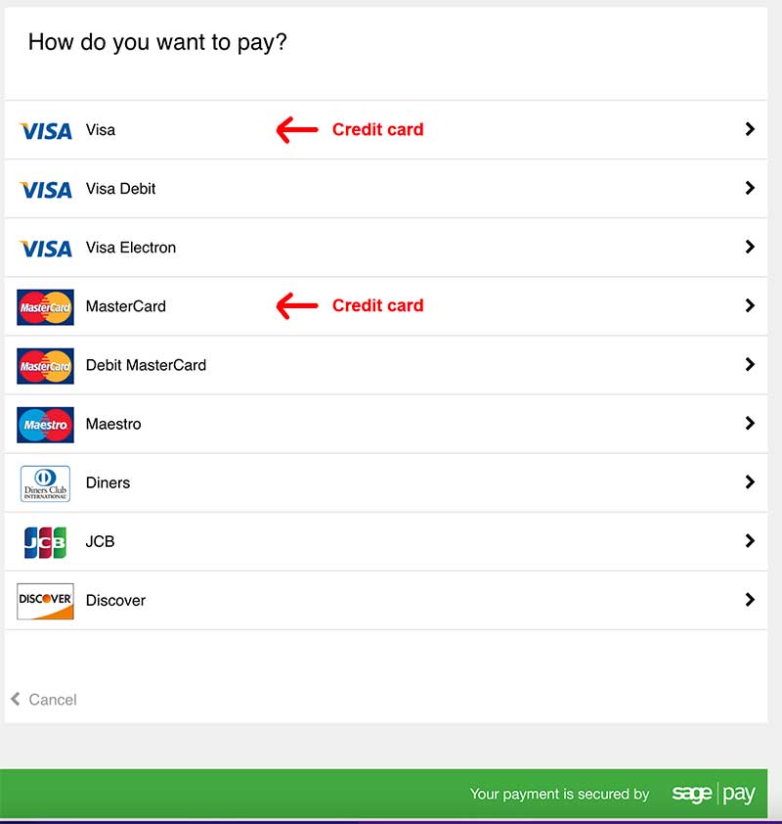
Task: Open the JCB row chevron arrow
Action: (x=750, y=541)
